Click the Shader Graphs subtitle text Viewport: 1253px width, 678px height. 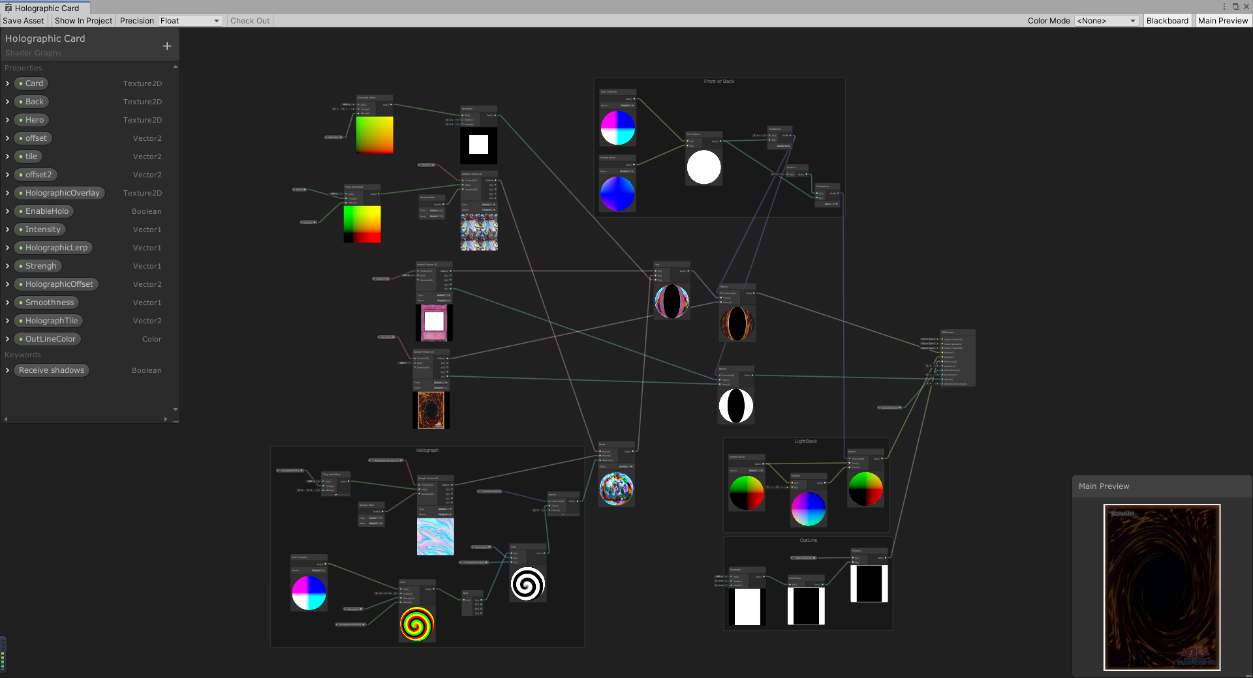[33, 53]
